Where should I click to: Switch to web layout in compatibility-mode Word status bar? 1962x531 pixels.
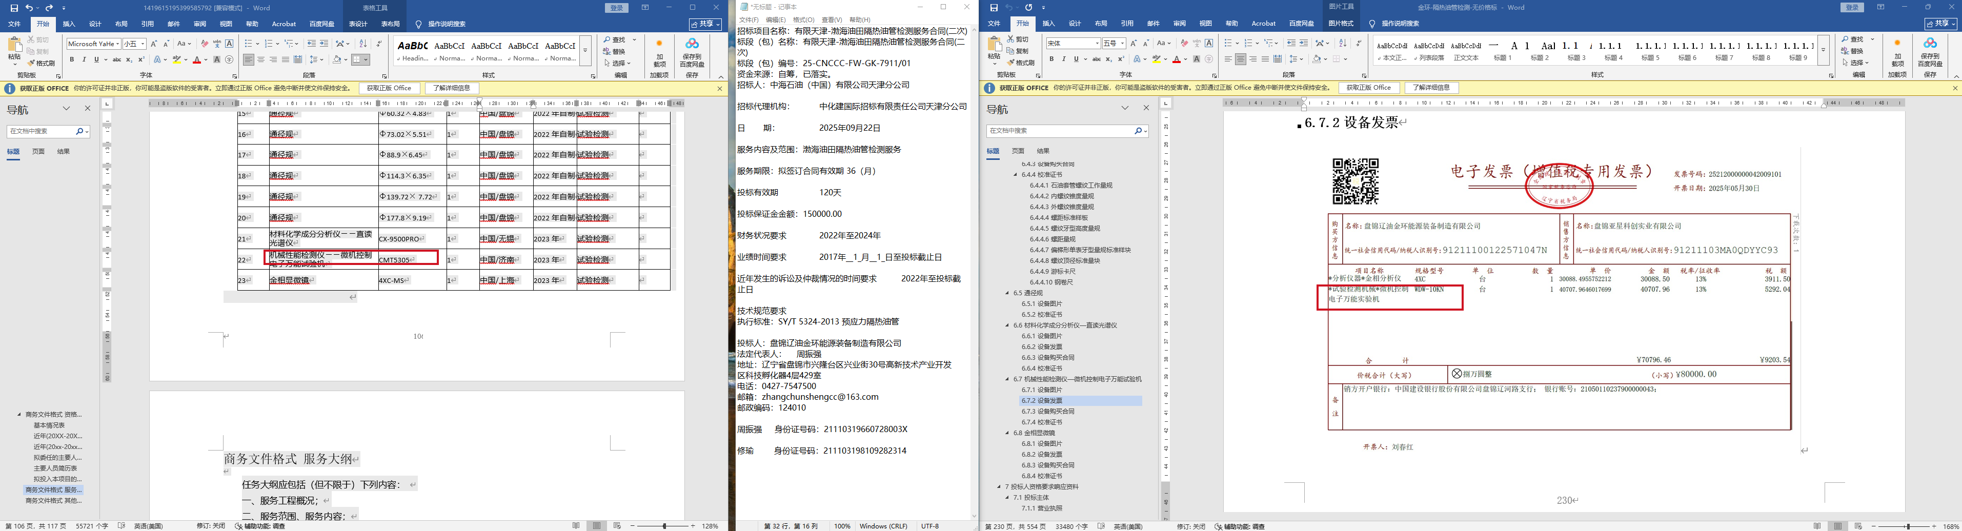coord(618,526)
